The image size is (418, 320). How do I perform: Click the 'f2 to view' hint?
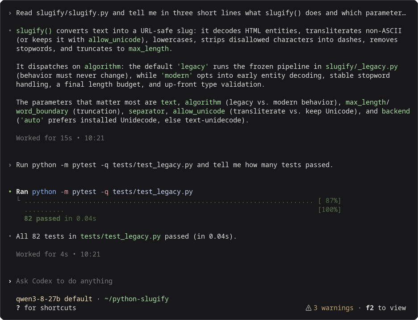click(x=386, y=308)
